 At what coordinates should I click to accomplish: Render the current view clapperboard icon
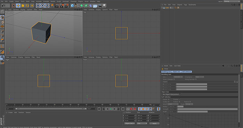click(57, 6)
